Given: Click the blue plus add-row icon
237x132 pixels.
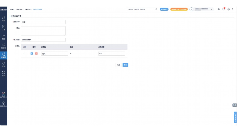Looking at the screenshot, I should tap(32, 54).
